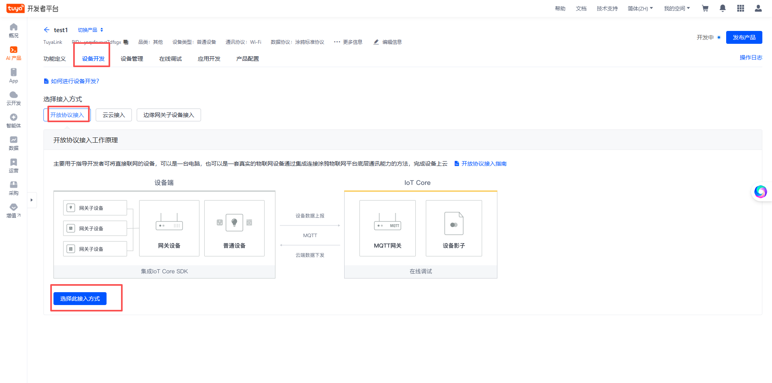The height and width of the screenshot is (383, 772).
Task: Click the shopping cart icon
Action: pos(705,8)
